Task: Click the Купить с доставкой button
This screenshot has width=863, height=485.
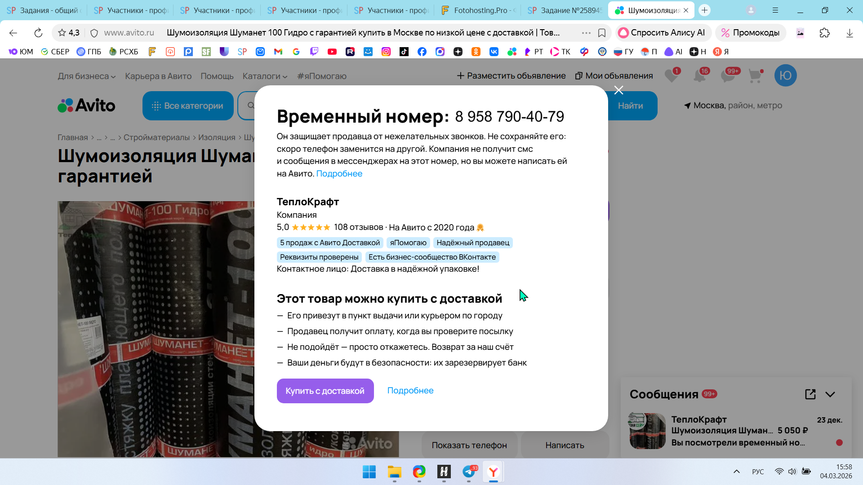Action: (325, 391)
